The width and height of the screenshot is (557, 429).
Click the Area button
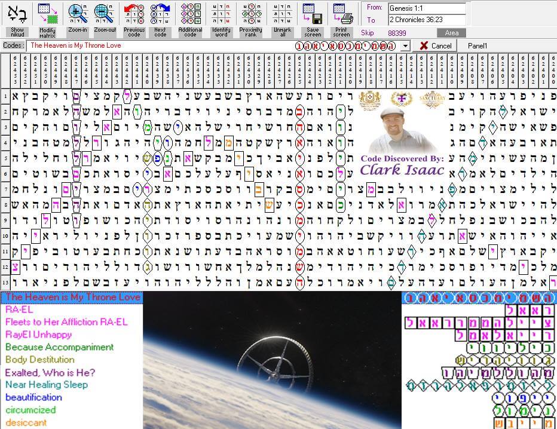coord(451,33)
